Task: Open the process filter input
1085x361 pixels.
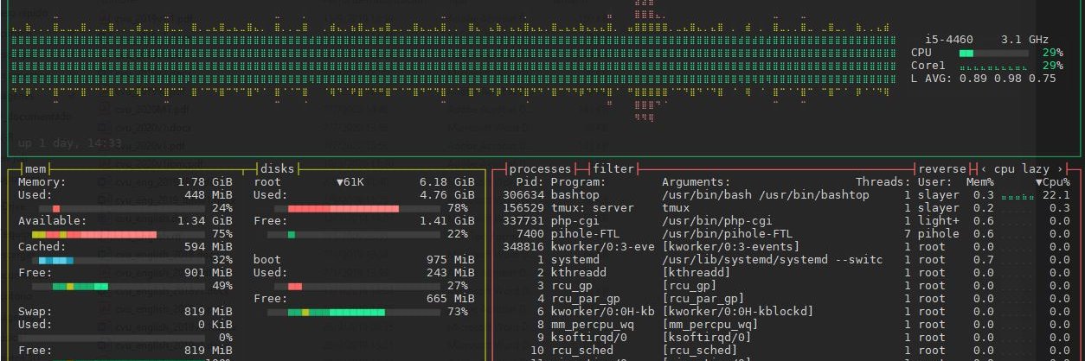Action: coord(614,169)
